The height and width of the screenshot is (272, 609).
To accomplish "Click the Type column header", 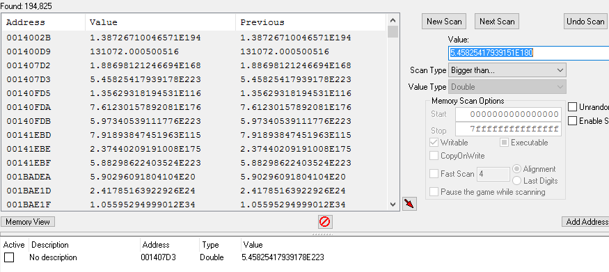I will pos(210,245).
